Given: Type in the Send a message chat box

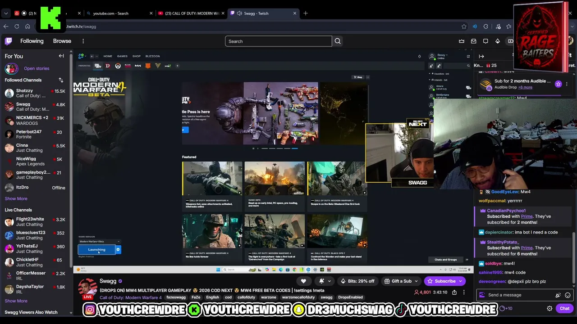Looking at the screenshot, I should [518, 295].
